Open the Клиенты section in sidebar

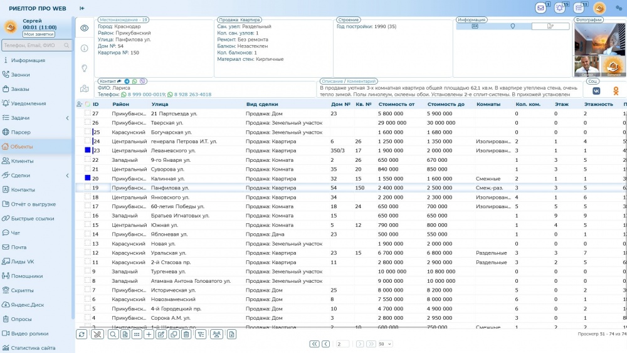[23, 161]
